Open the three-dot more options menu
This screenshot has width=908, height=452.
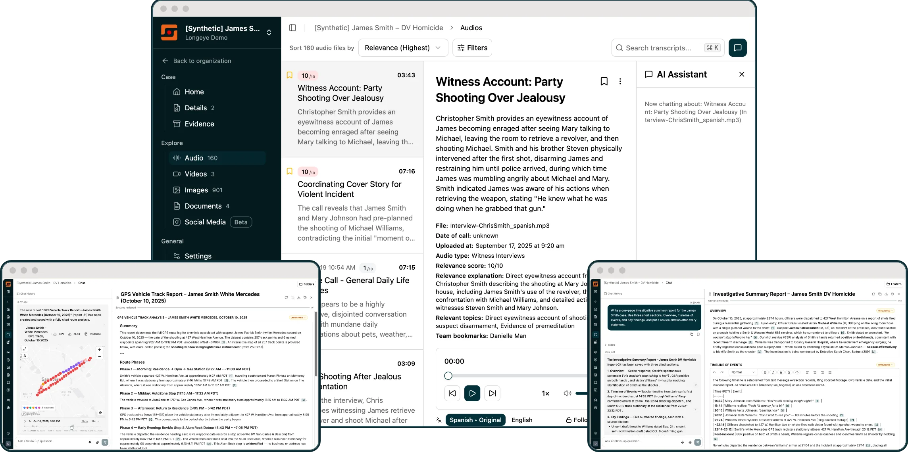620,81
